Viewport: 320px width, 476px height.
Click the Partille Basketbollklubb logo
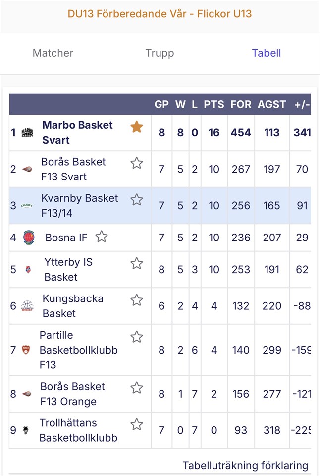[x=26, y=350]
